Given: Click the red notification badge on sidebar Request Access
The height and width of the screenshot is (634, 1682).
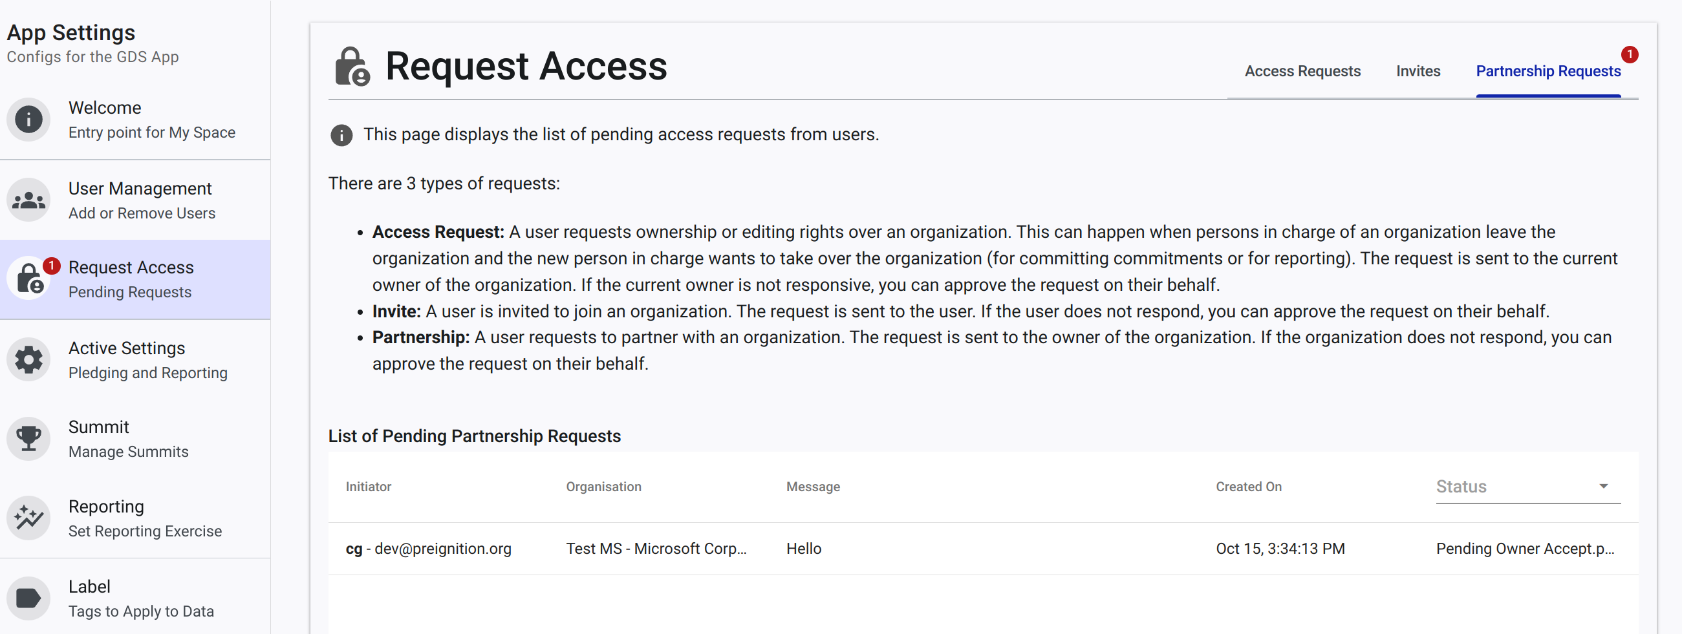Looking at the screenshot, I should 52,266.
